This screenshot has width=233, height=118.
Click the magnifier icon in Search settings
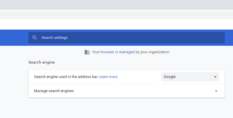34,38
